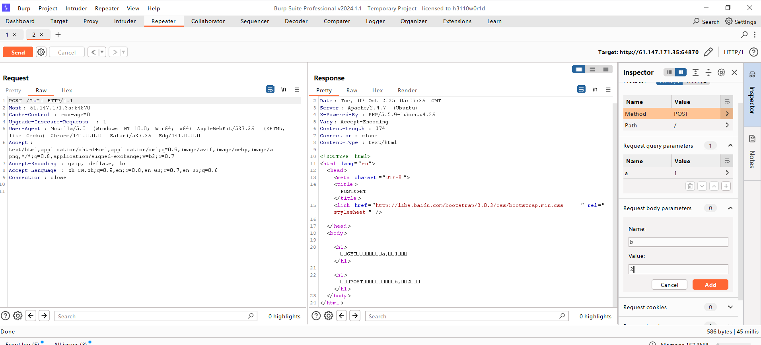
Task: Toggle non-printable characters display in Response
Action: click(x=595, y=90)
